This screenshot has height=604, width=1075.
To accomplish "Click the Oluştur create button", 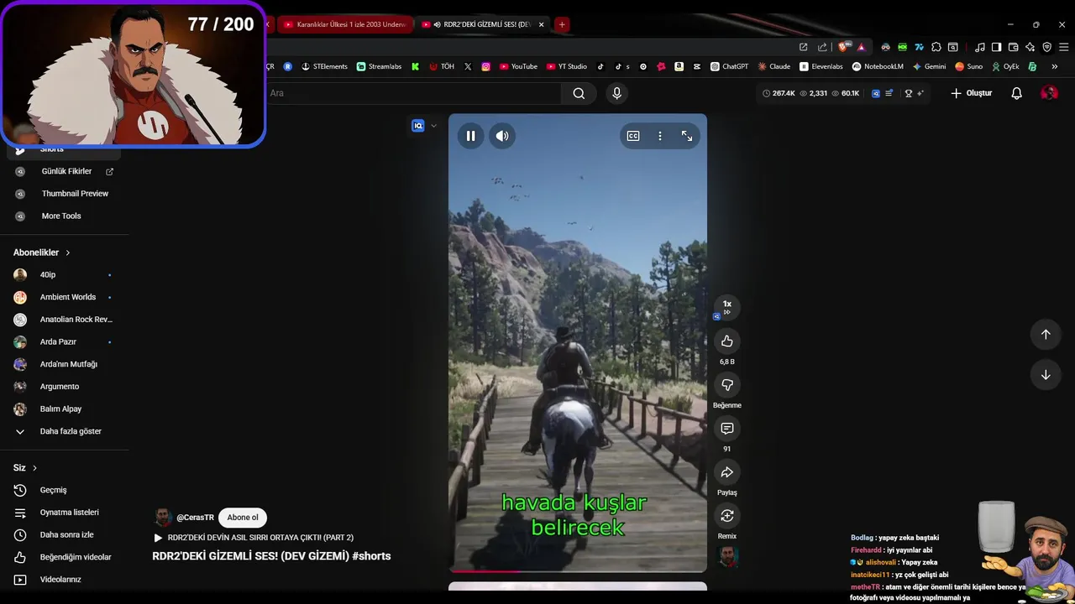I will point(972,93).
